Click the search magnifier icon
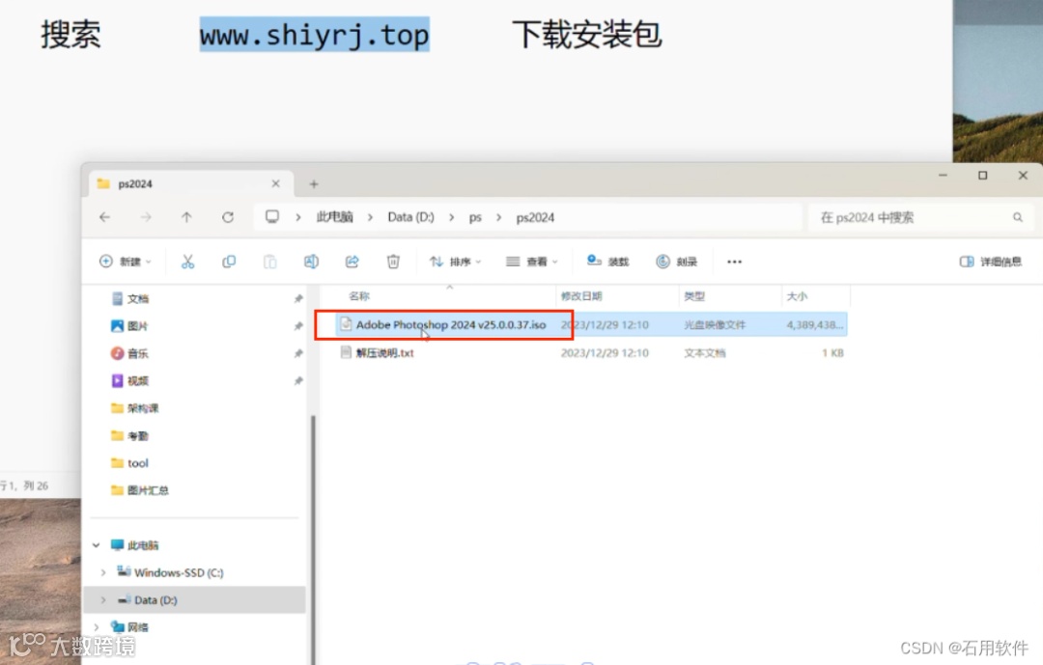The height and width of the screenshot is (665, 1043). [1018, 217]
